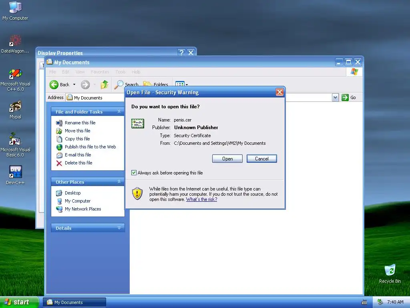Expand the Details panel
The width and height of the screenshot is (410, 308).
coord(119,228)
